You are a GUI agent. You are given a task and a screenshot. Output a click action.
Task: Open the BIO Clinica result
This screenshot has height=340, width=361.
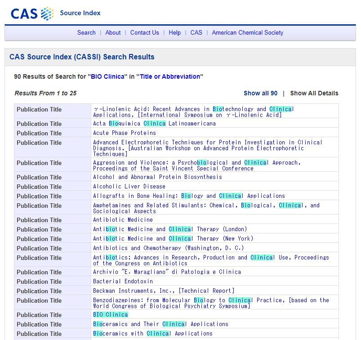click(x=110, y=315)
